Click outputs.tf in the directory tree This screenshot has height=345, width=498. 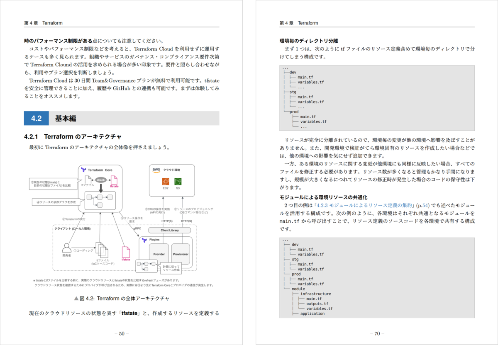point(317,304)
